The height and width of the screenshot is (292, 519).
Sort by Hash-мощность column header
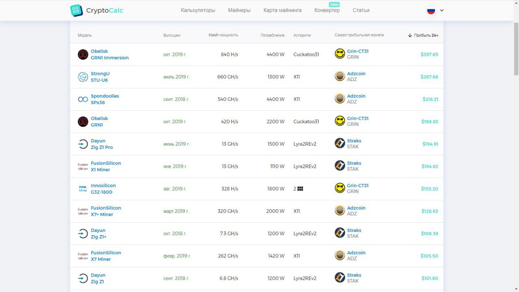pos(223,35)
